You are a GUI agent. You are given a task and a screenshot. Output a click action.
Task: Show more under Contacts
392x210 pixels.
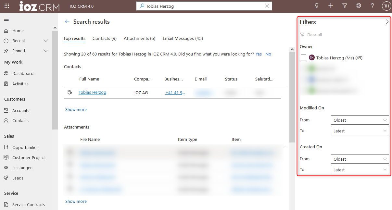pyautogui.click(x=76, y=110)
